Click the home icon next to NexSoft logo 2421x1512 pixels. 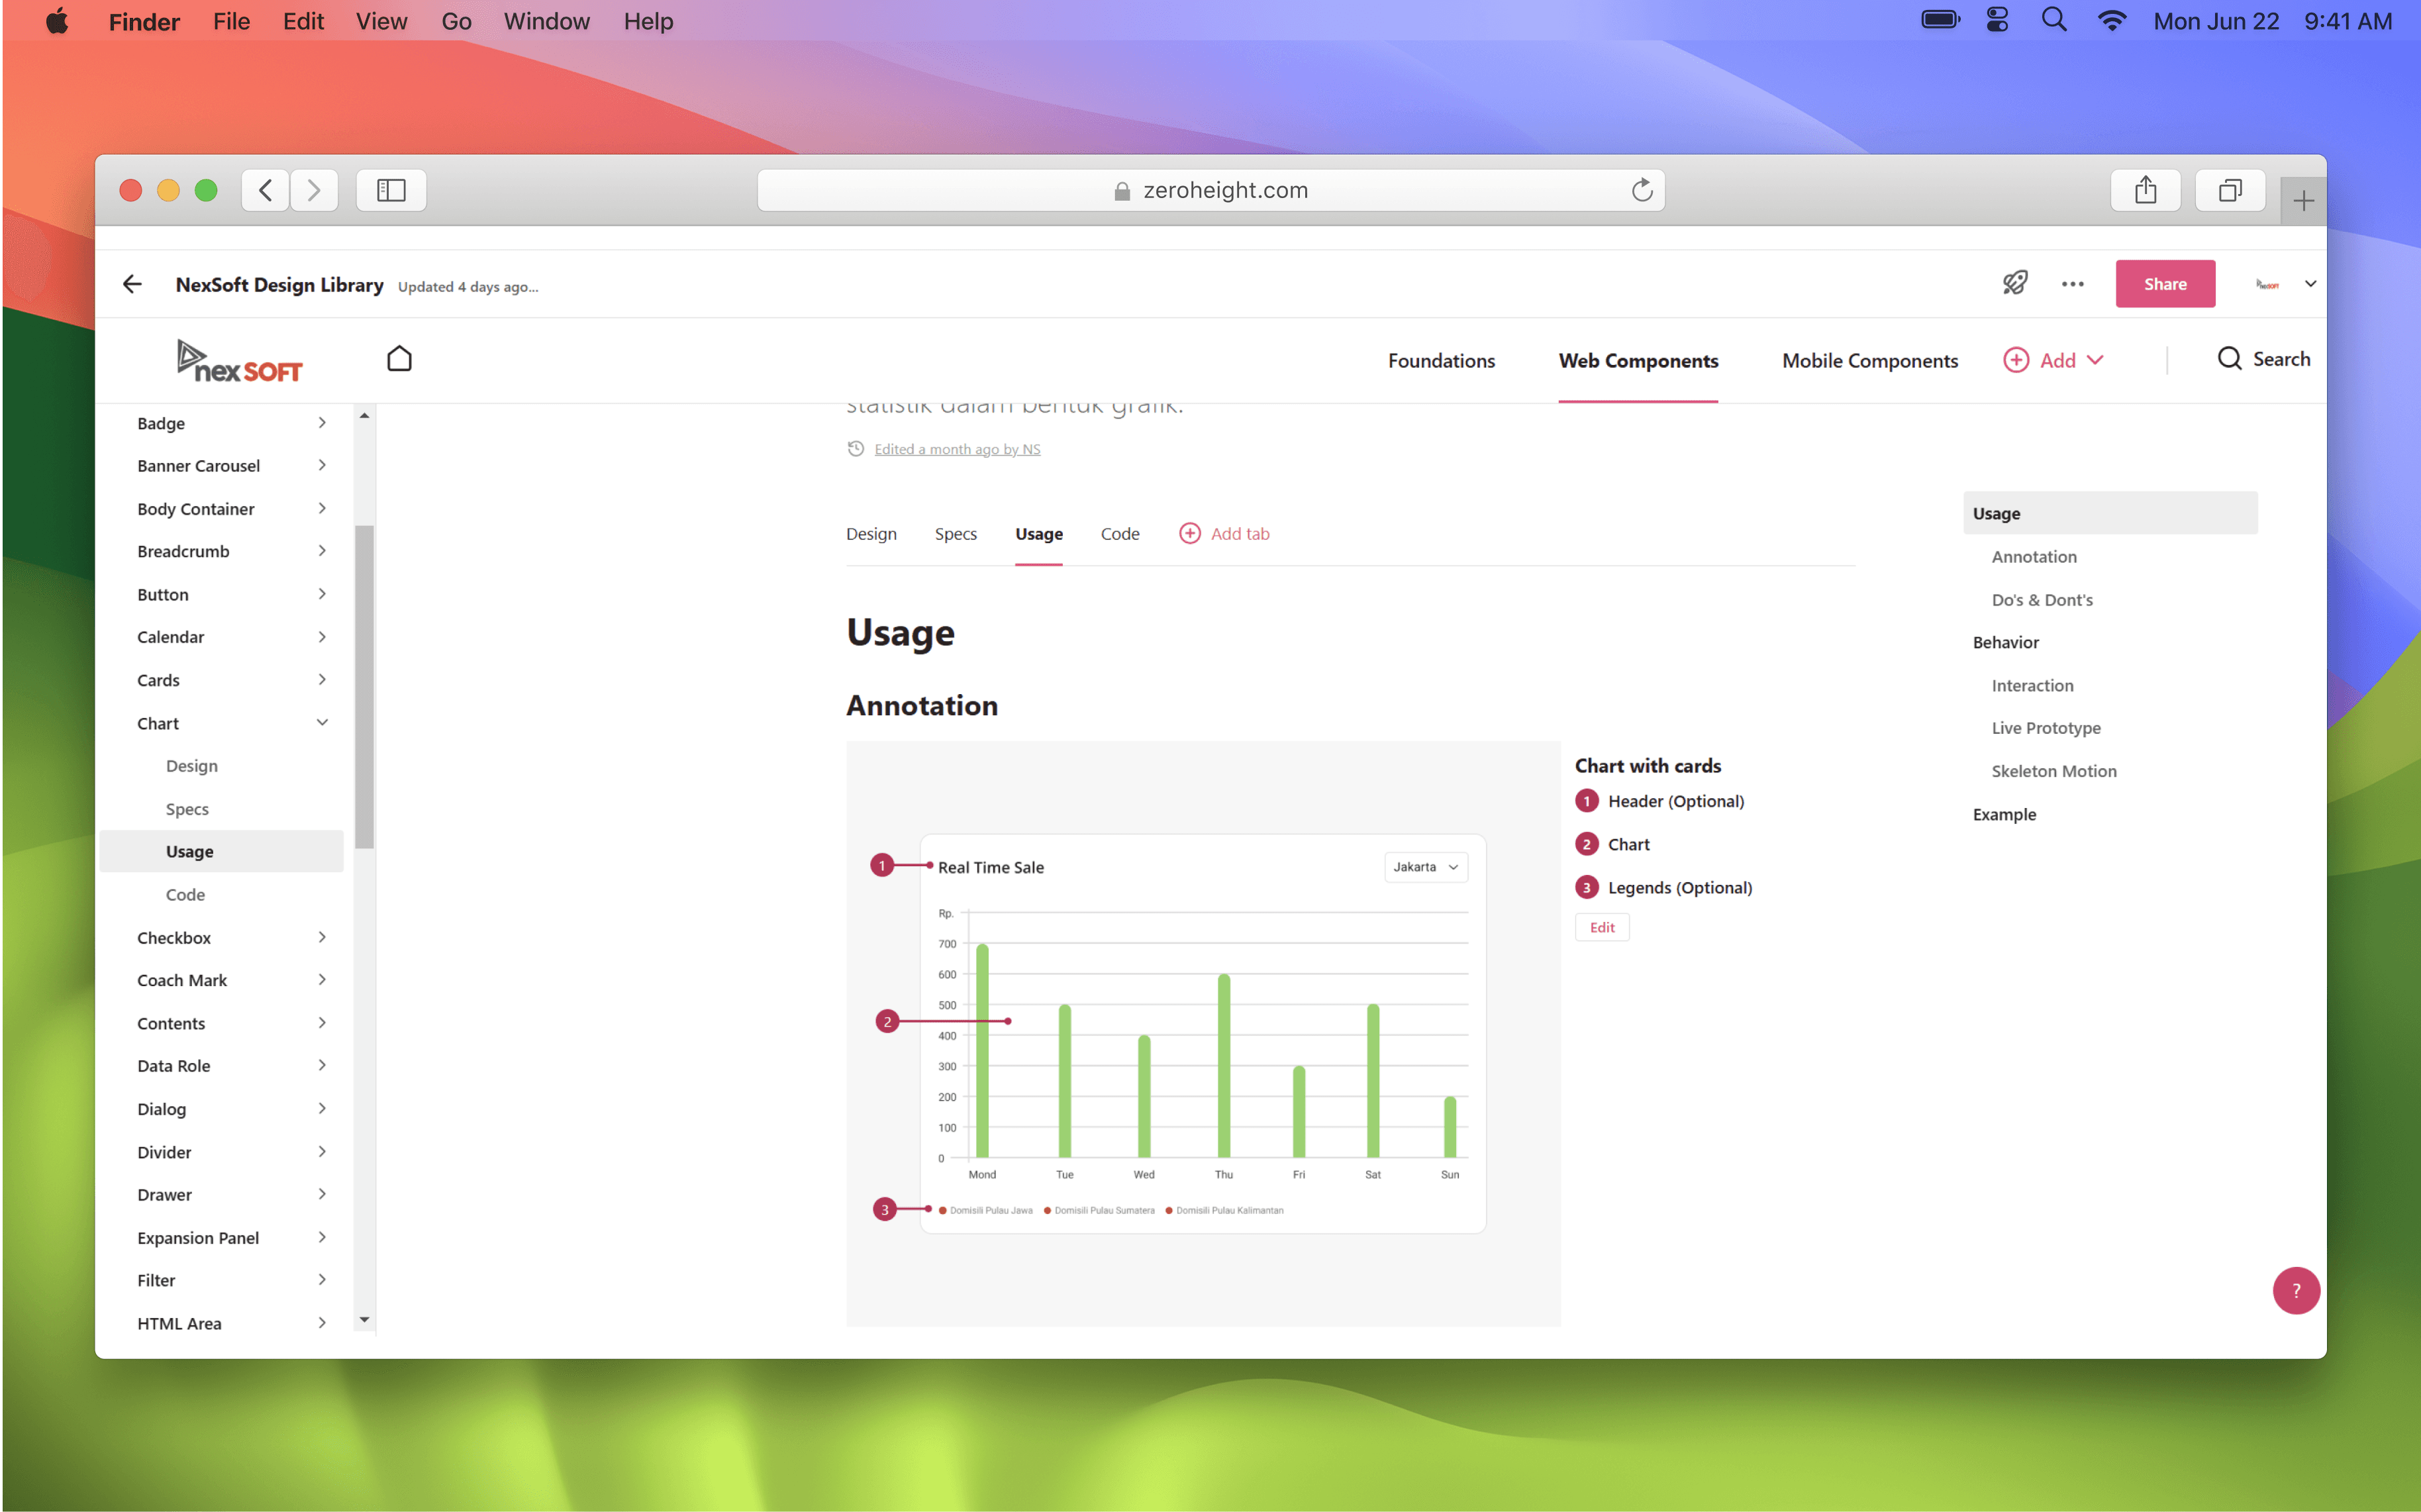[x=399, y=359]
